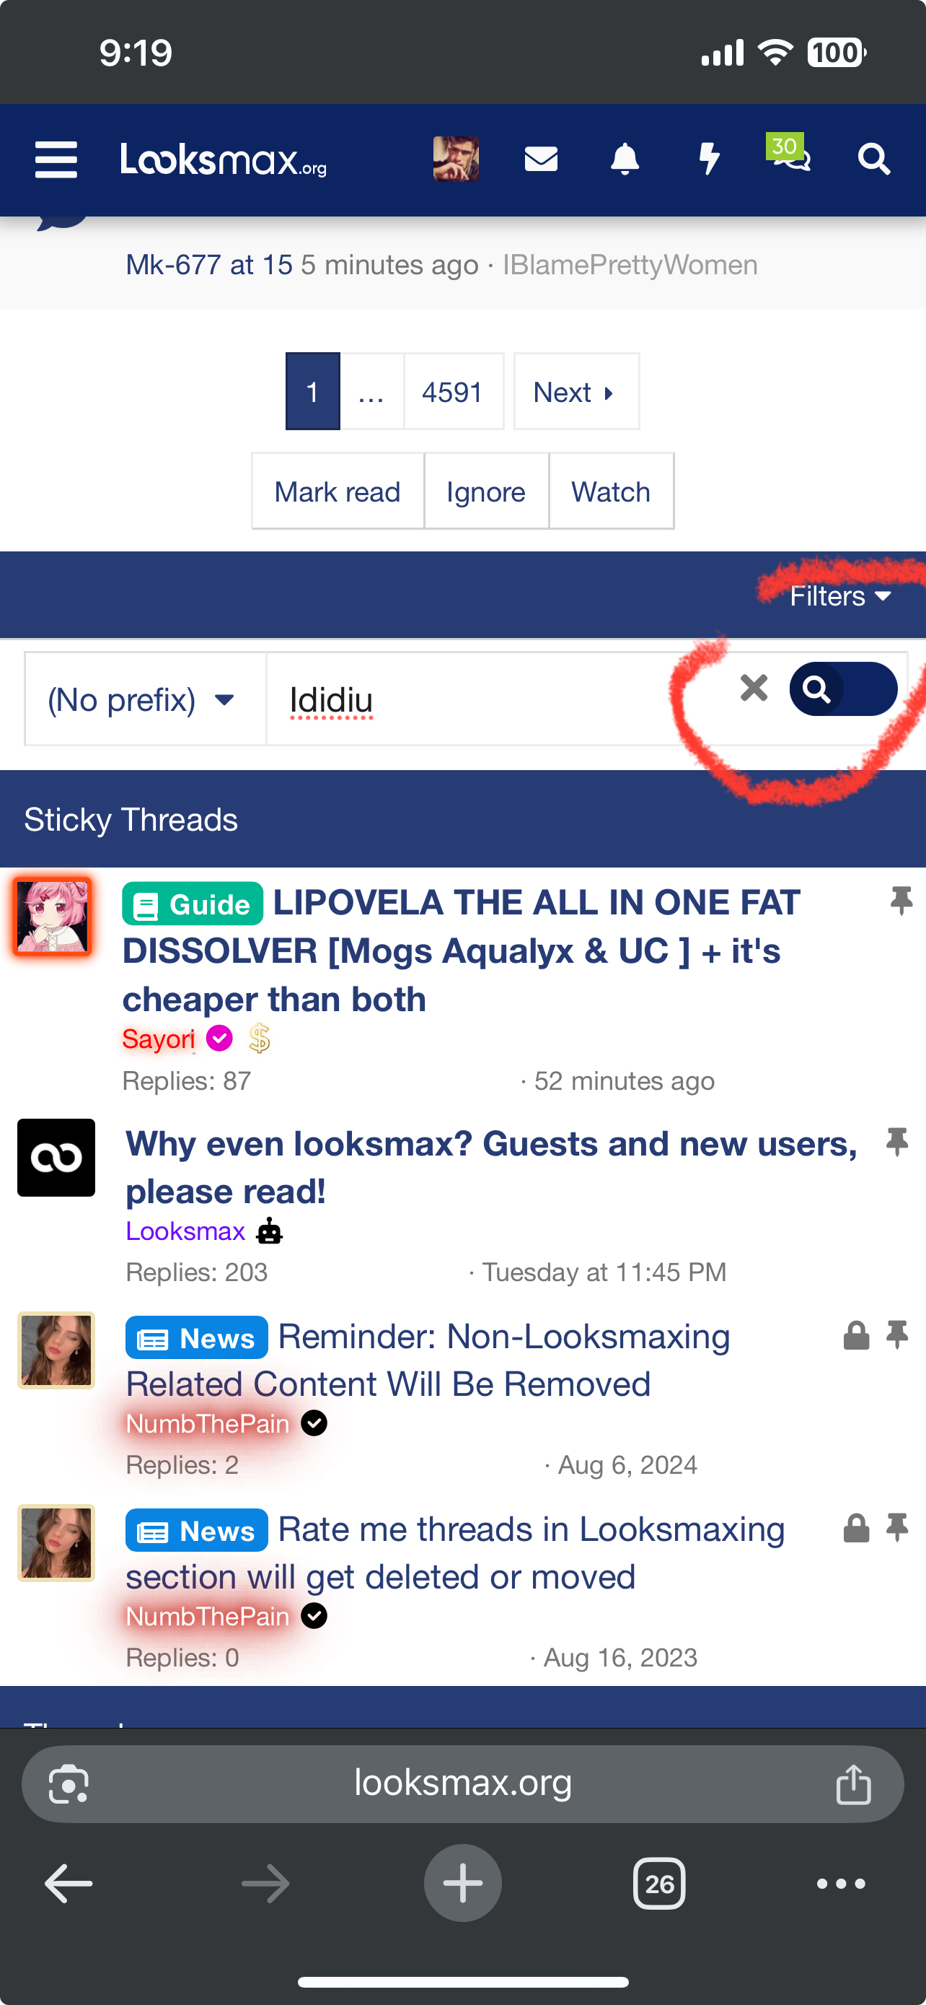Open chat icon with 30 badge
The width and height of the screenshot is (926, 2005).
point(789,153)
